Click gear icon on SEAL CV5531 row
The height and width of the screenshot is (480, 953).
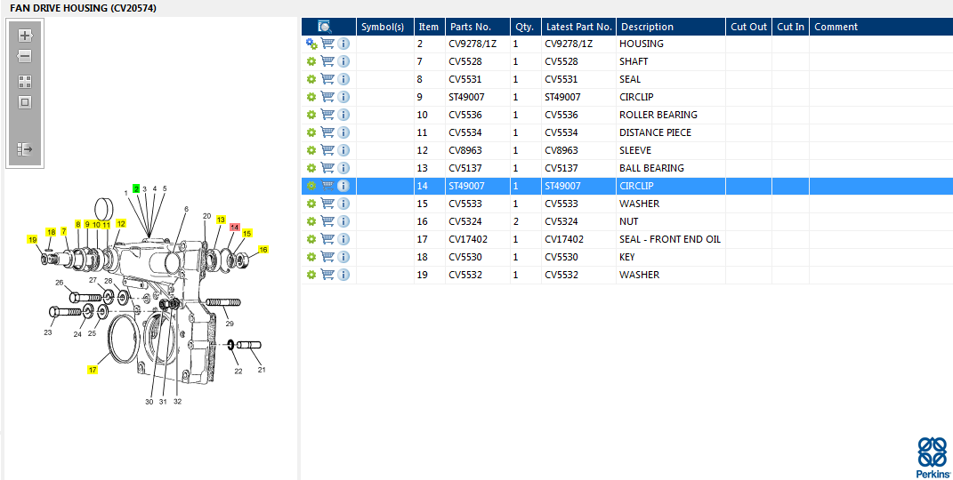311,79
